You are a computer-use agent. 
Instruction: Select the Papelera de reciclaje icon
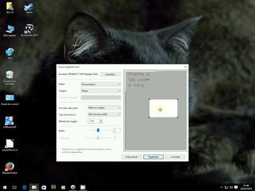point(10,77)
